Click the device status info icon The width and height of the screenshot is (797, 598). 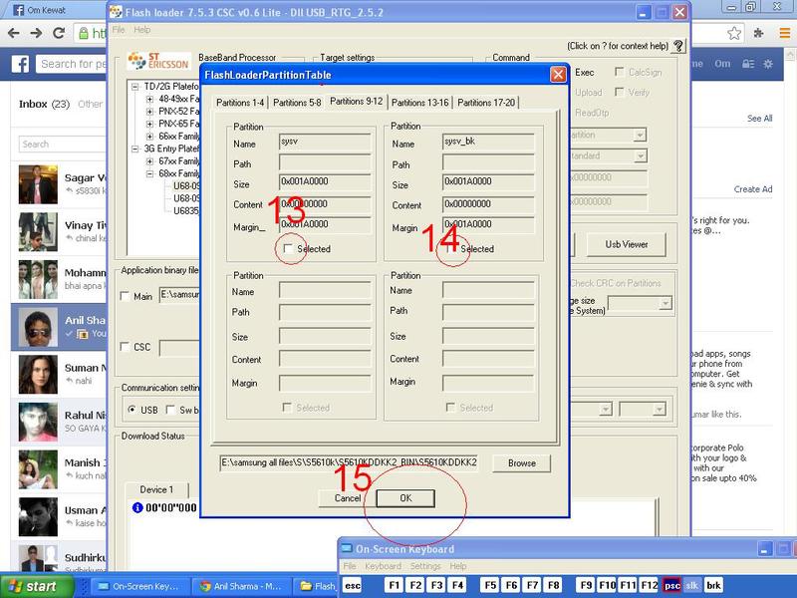pos(137,507)
